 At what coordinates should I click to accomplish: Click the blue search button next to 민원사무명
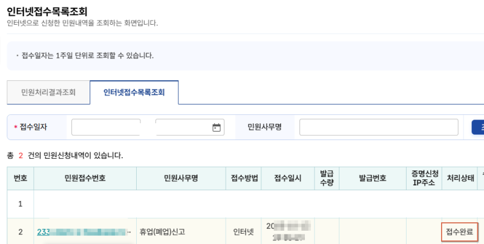click(x=478, y=127)
